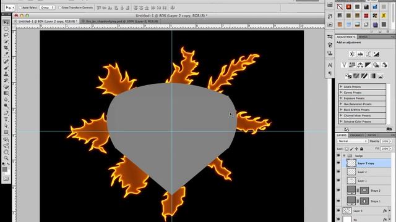Add a Curves adjustment
The image size is (396, 222).
[368, 54]
